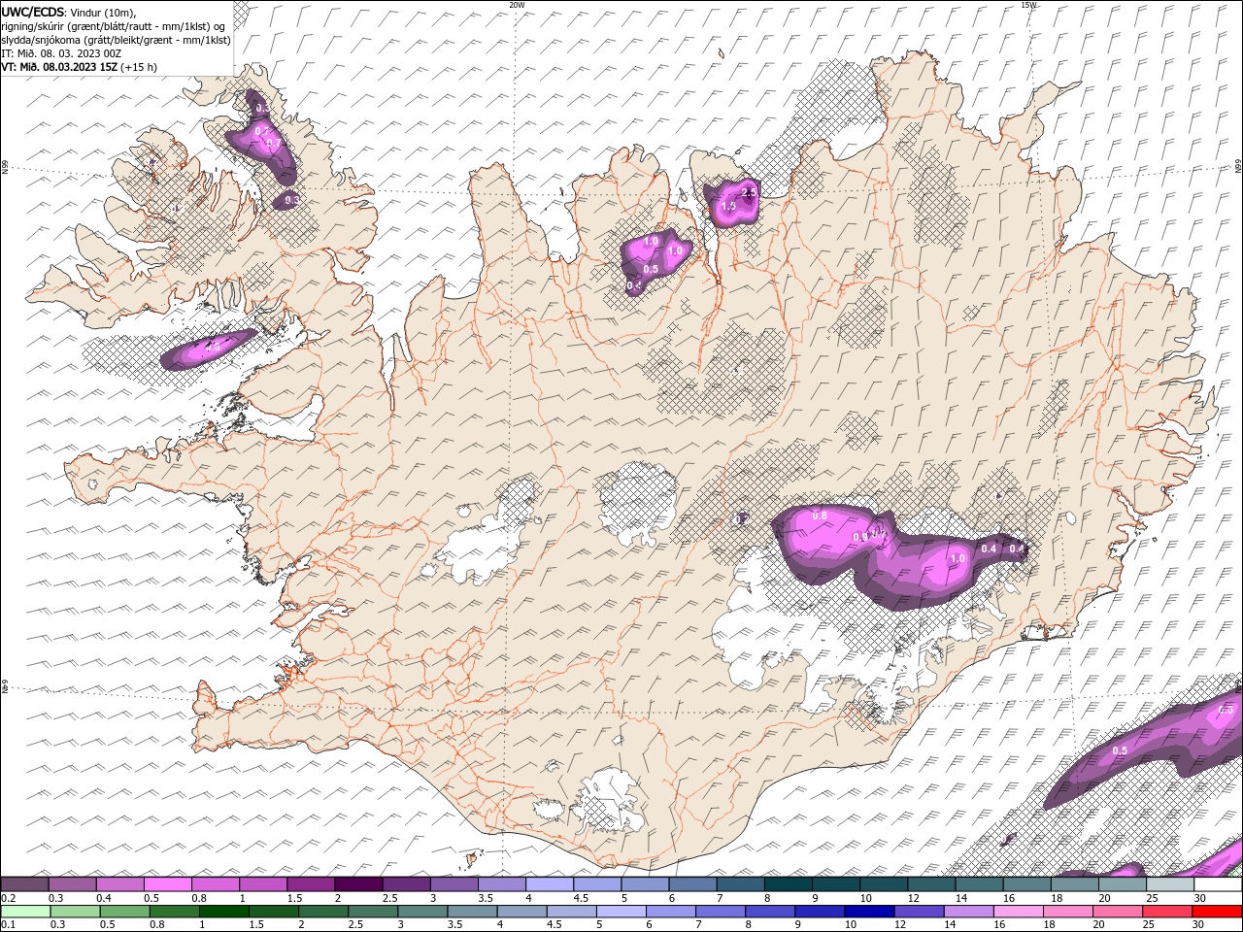Screen dimensions: 1243x932
Task: Click the bright red 30 swatch, lower legend
Action: pyautogui.click(x=1217, y=912)
